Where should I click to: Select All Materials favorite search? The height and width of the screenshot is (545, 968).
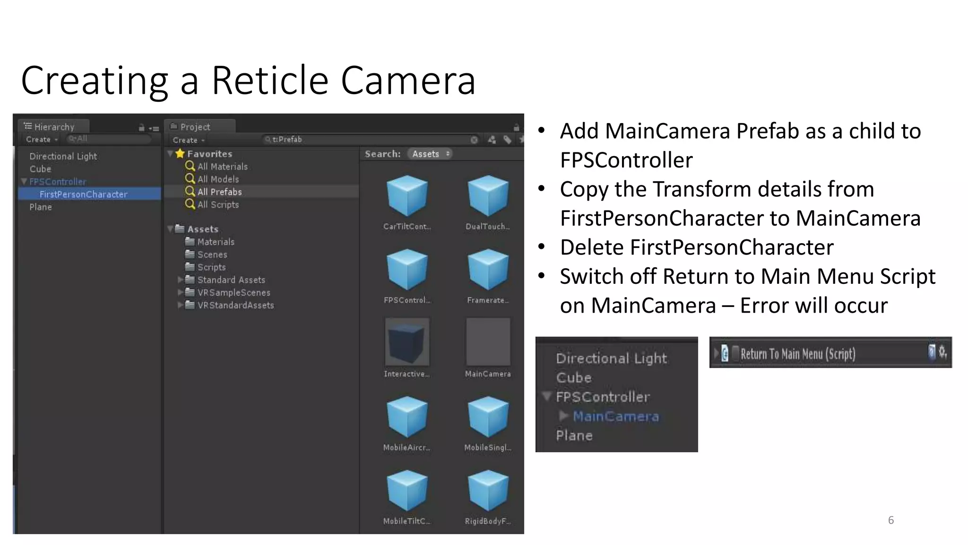222,167
